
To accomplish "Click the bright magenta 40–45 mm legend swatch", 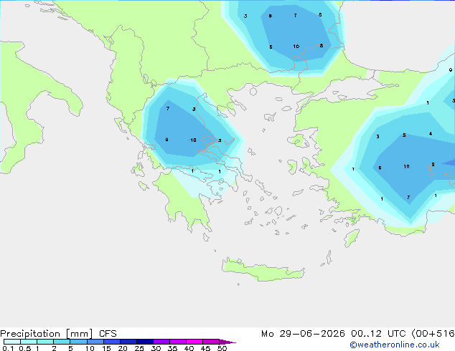I will (194, 342).
